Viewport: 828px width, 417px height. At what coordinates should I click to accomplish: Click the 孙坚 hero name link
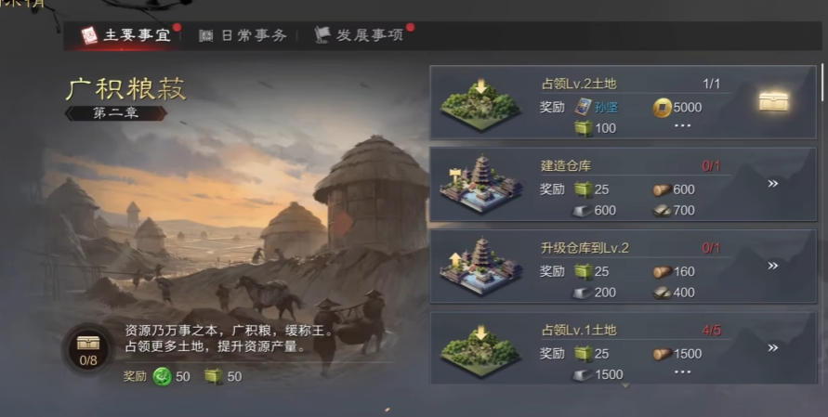click(x=606, y=108)
